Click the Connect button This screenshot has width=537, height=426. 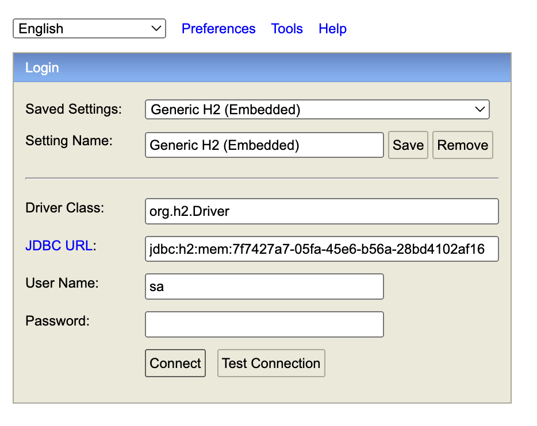tap(175, 363)
